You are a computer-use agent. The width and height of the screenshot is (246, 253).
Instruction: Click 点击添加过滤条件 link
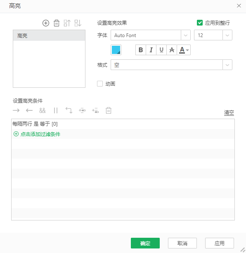pos(40,134)
